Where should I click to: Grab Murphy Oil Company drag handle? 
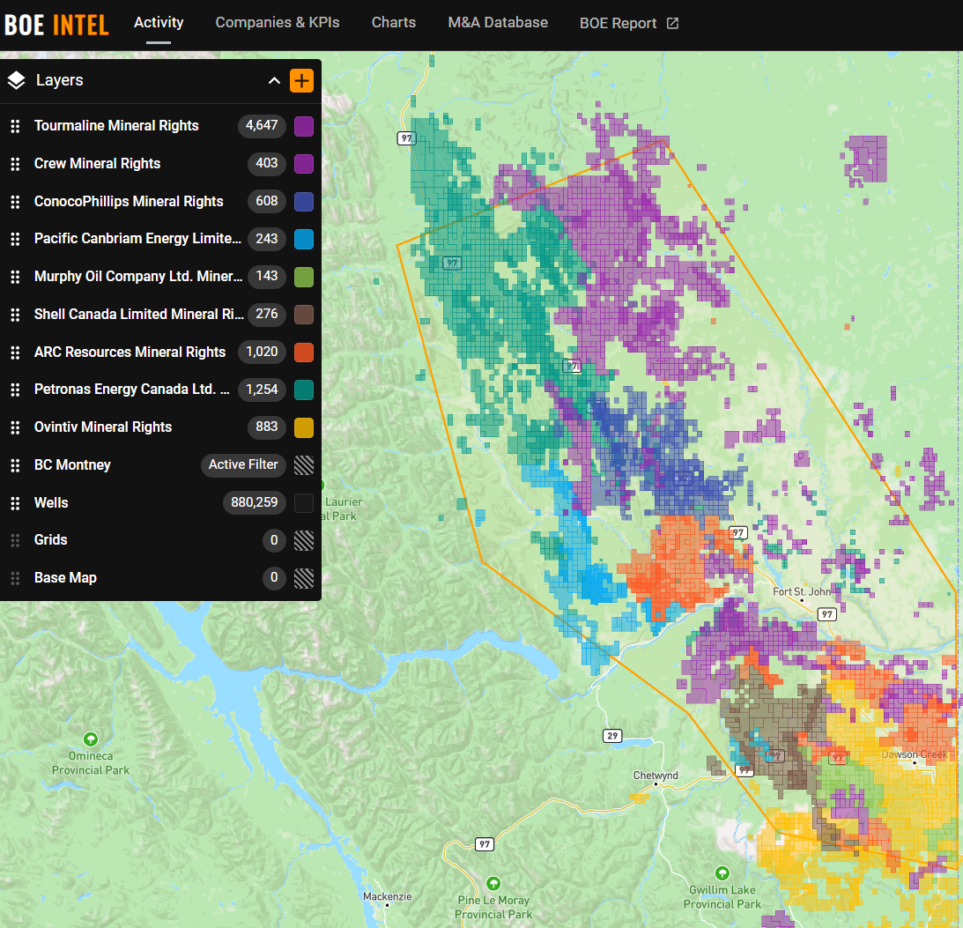pyautogui.click(x=15, y=277)
